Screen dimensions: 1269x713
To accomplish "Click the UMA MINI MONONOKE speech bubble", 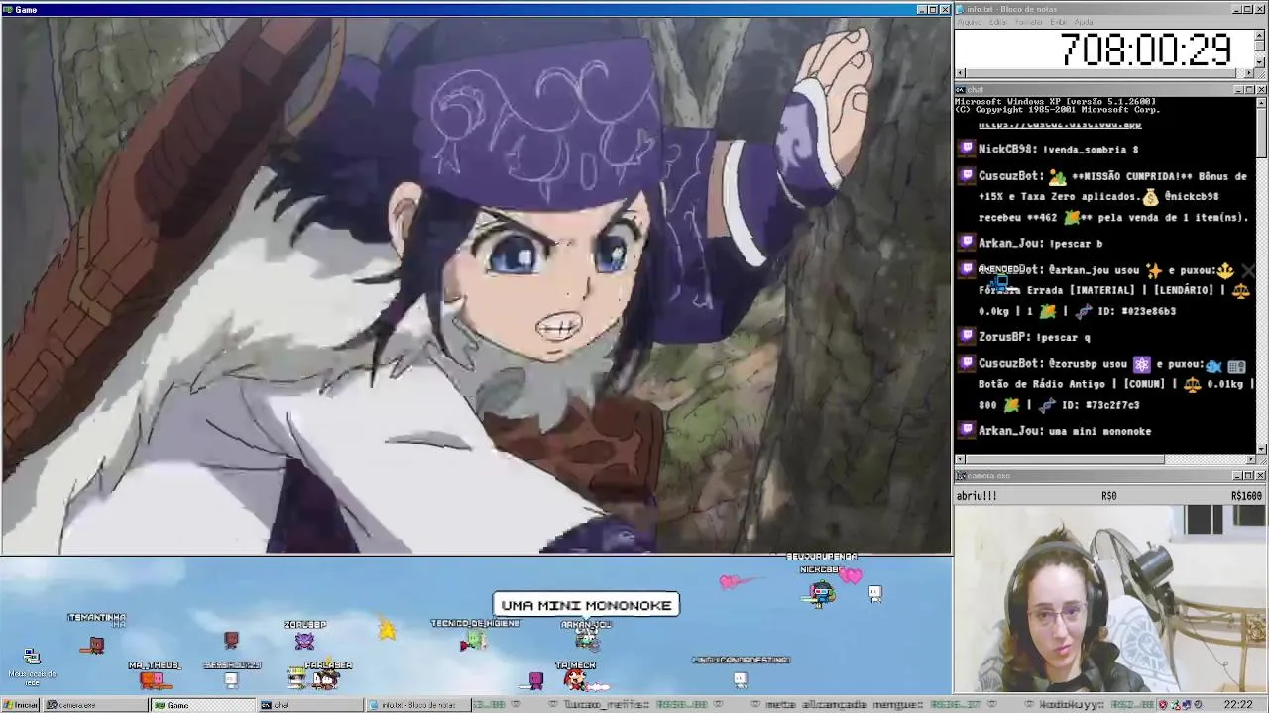I will pos(586,605).
